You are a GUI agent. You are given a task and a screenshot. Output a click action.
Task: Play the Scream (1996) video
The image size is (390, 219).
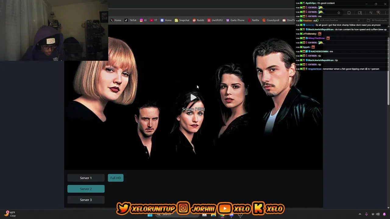coord(193,97)
